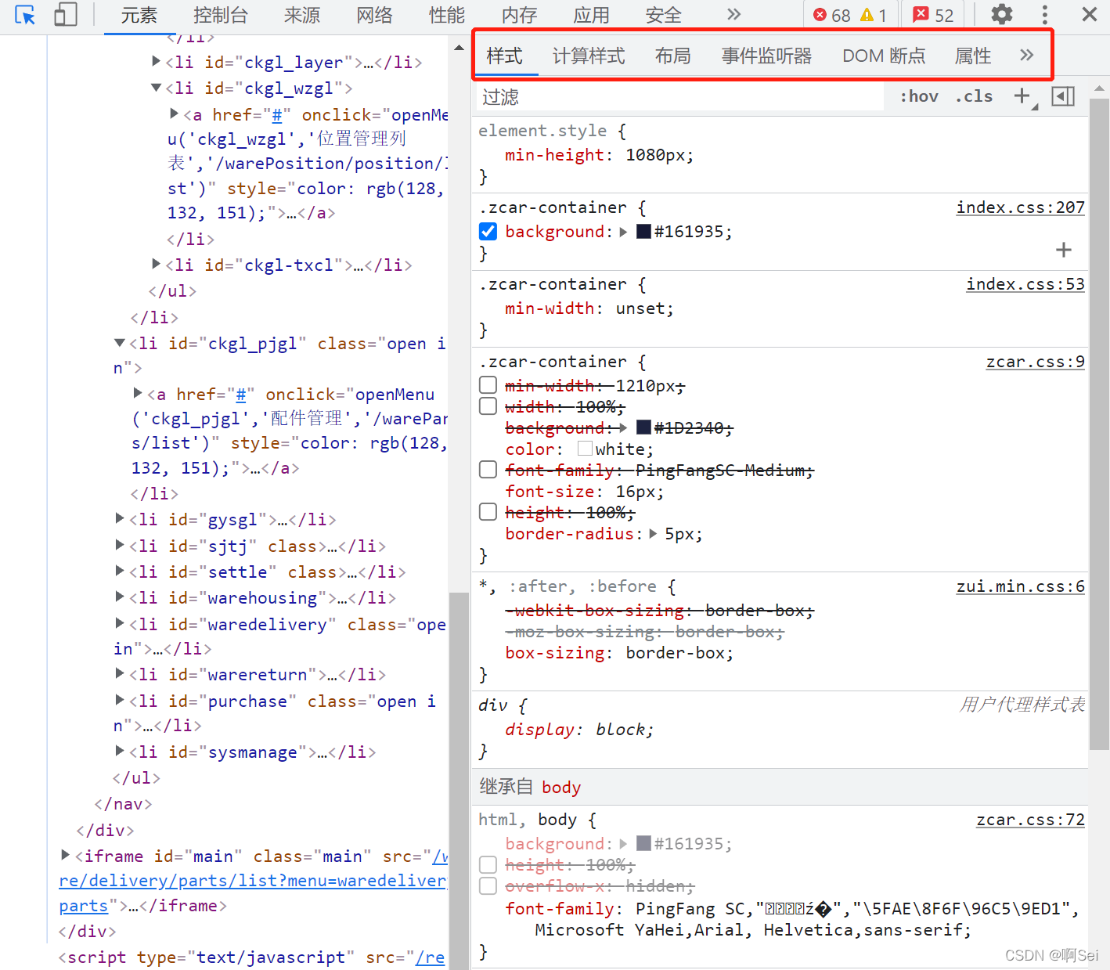
Task: Expand the sysmanage list item
Action: click(x=120, y=751)
